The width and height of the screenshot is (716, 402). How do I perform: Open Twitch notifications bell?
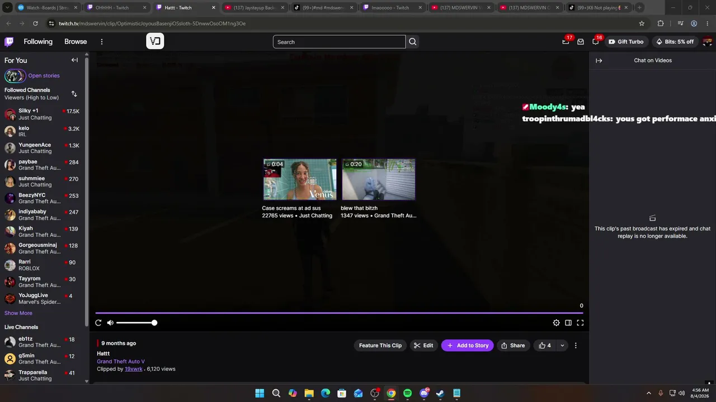pyautogui.click(x=595, y=42)
